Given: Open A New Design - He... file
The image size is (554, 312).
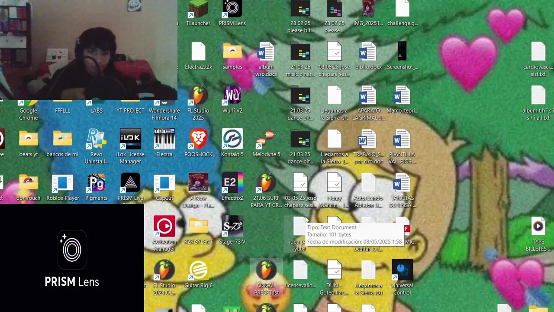Looking at the screenshot, I should click(198, 191).
